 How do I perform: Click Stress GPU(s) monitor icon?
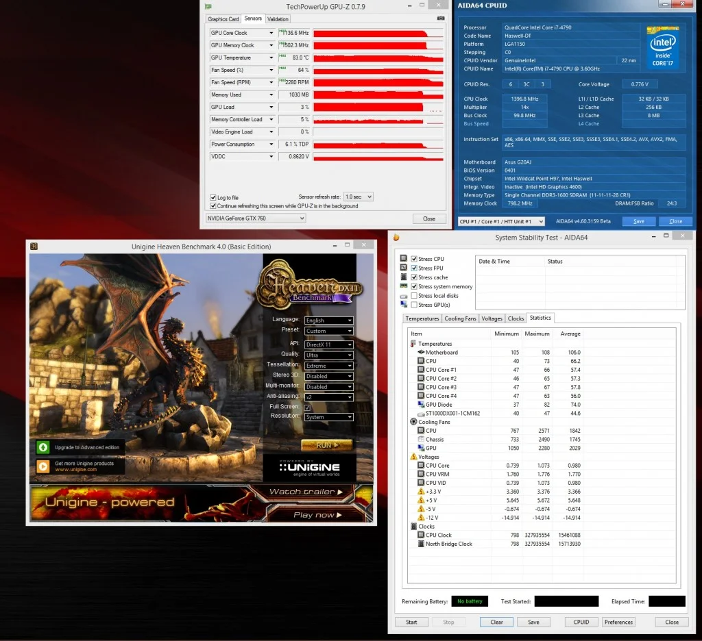pos(403,304)
